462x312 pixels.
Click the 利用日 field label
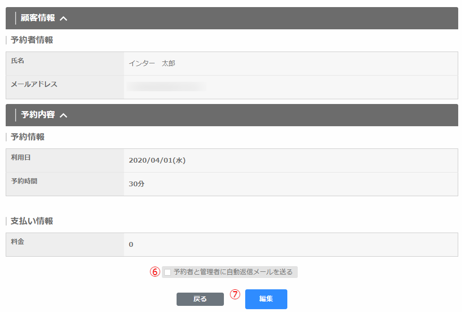pyautogui.click(x=21, y=157)
